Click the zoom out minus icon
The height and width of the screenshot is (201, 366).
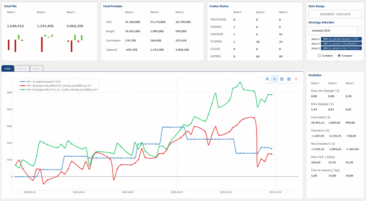coord(289,79)
